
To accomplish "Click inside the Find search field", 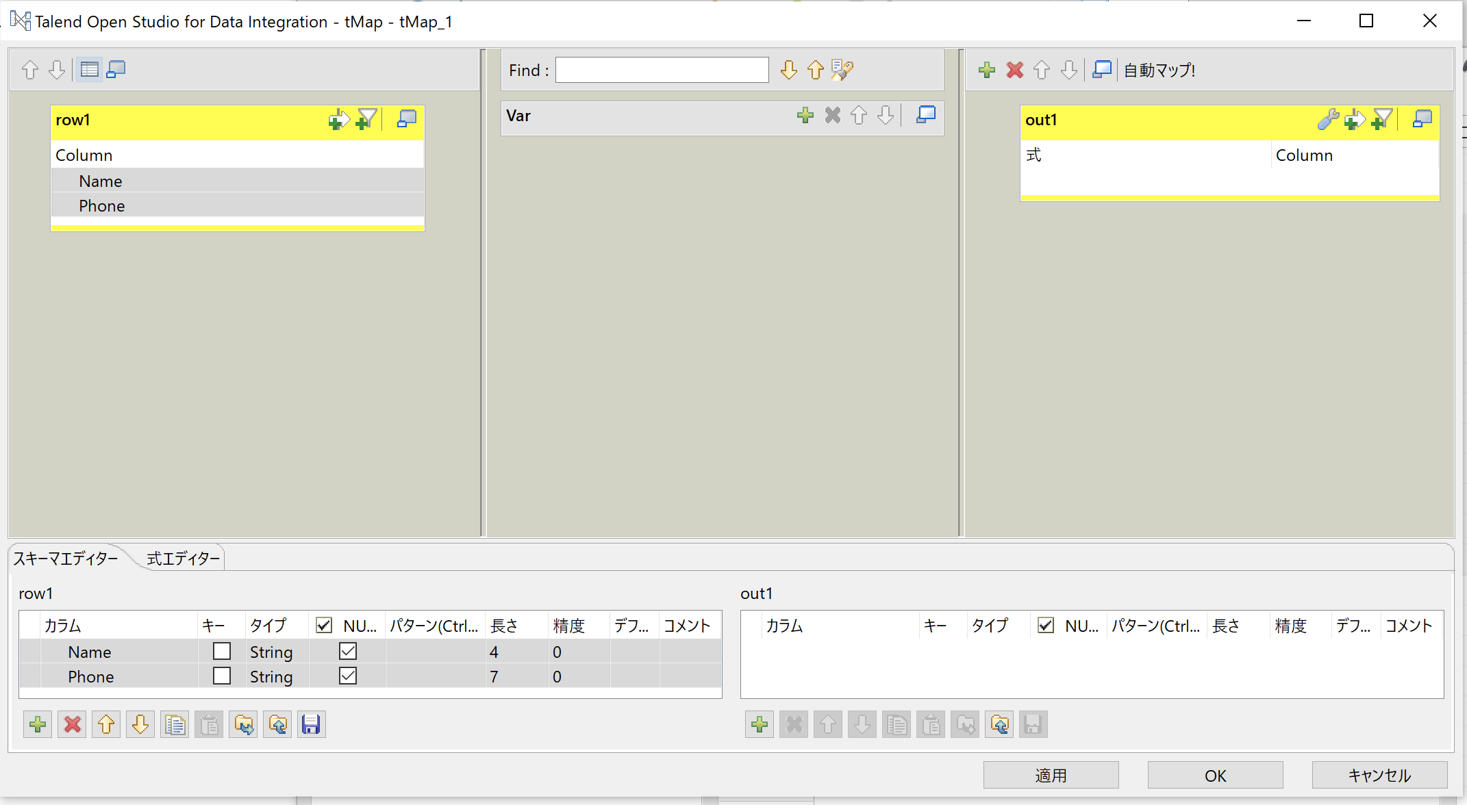I will pyautogui.click(x=661, y=69).
